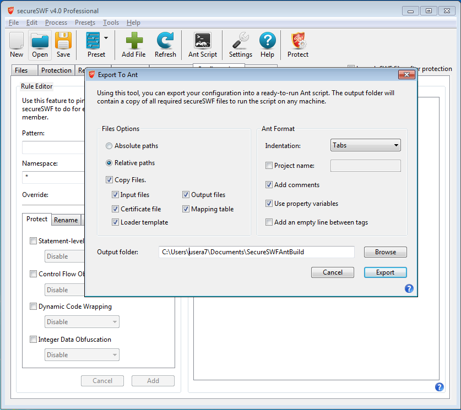
Task: Toggle the Mapping table checkbox
Action: (186, 209)
